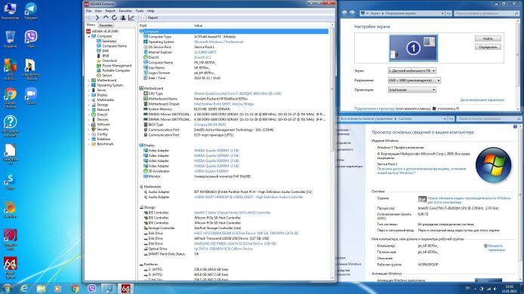Select the Security tree item
The width and height of the screenshot is (524, 294).
click(x=103, y=129)
